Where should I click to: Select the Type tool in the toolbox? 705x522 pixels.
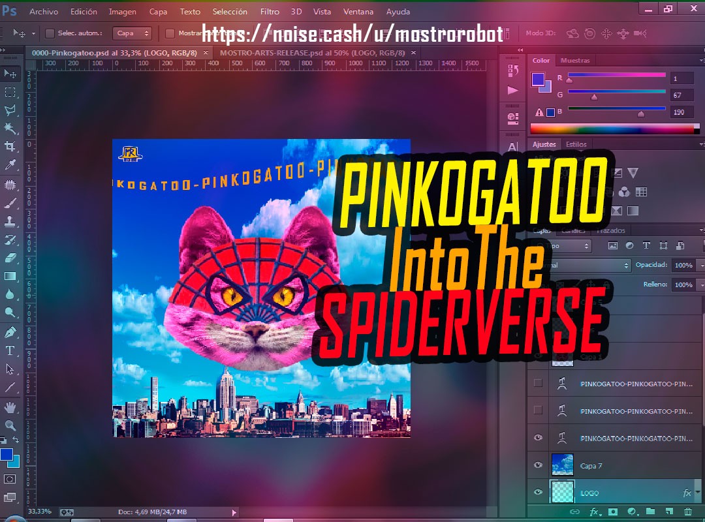coord(10,350)
